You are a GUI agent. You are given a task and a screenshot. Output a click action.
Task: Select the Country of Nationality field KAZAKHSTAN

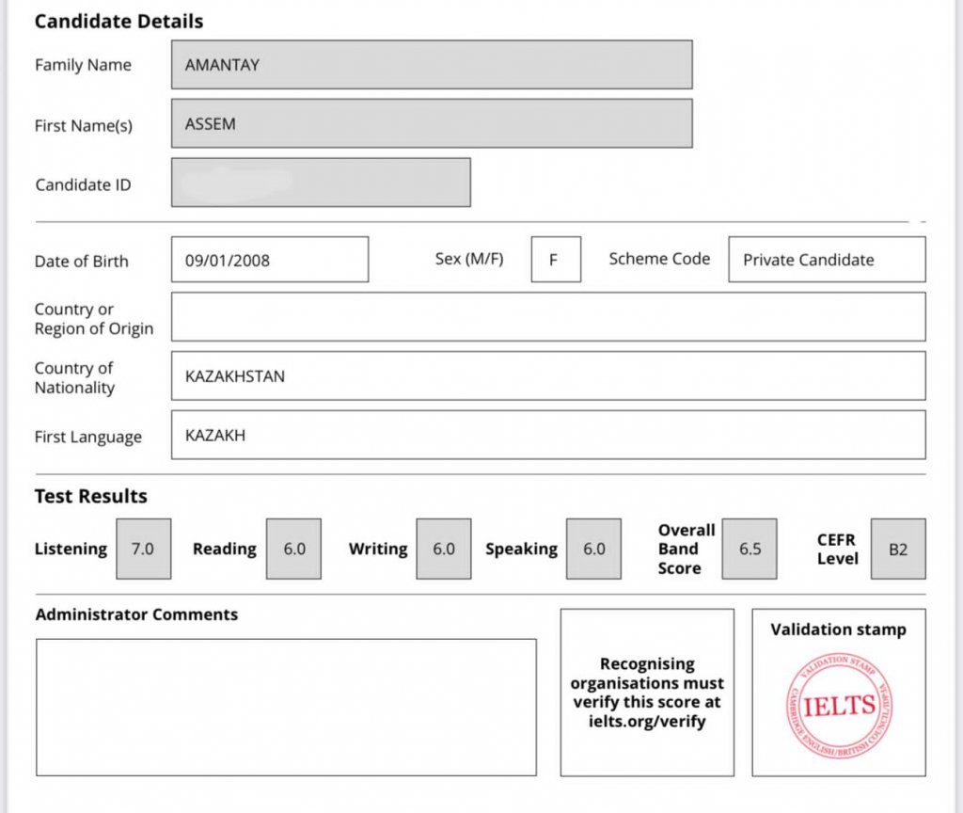[547, 376]
